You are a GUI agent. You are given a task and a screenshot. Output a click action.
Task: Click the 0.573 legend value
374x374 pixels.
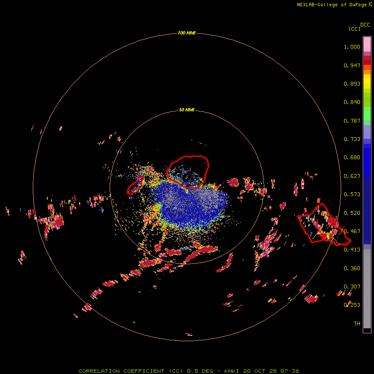[x=352, y=194]
